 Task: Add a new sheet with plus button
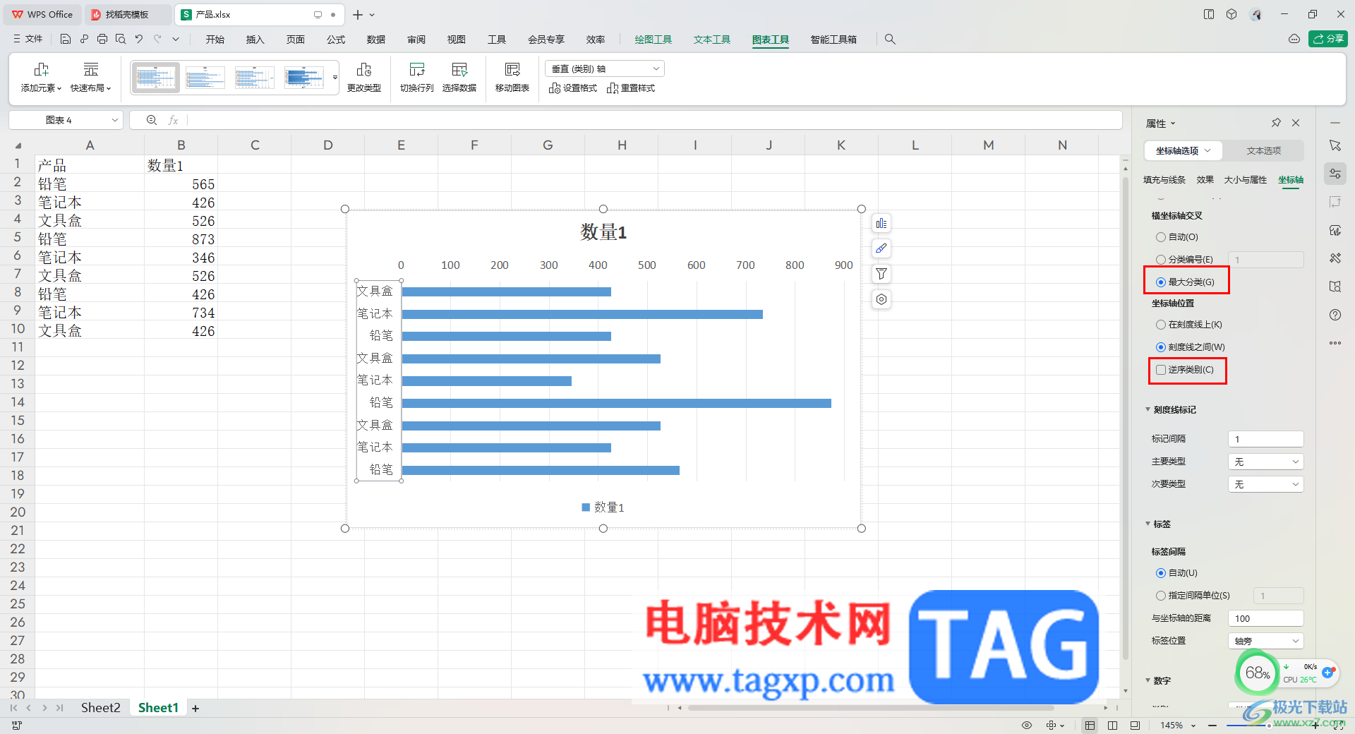[x=195, y=709]
